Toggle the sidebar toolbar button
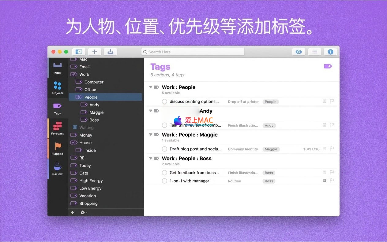 tap(79, 52)
